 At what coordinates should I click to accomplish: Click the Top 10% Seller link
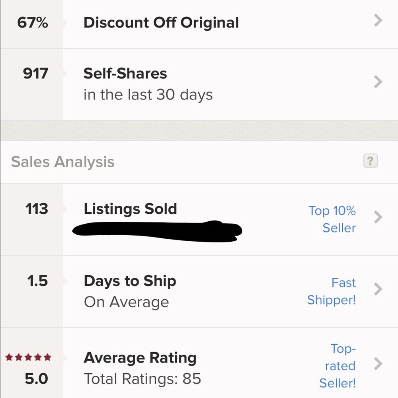(332, 219)
